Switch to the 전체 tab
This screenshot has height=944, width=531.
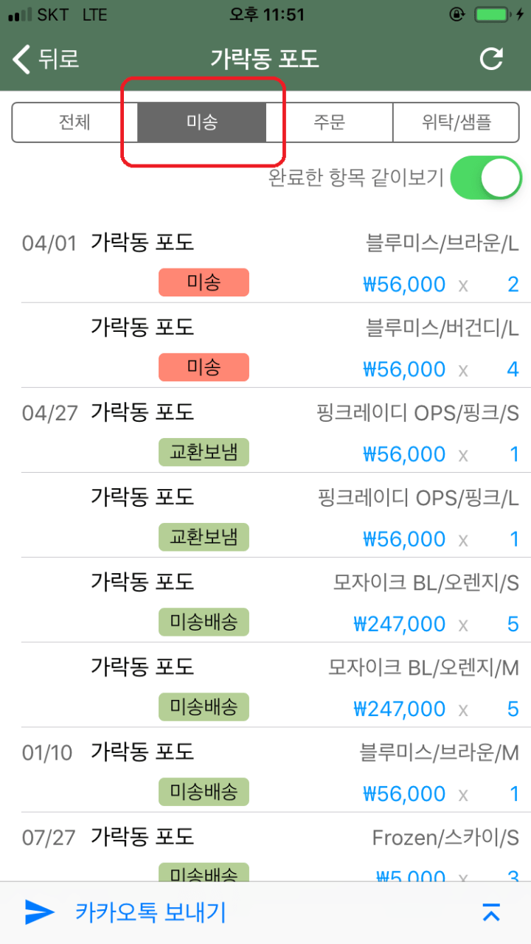(74, 122)
